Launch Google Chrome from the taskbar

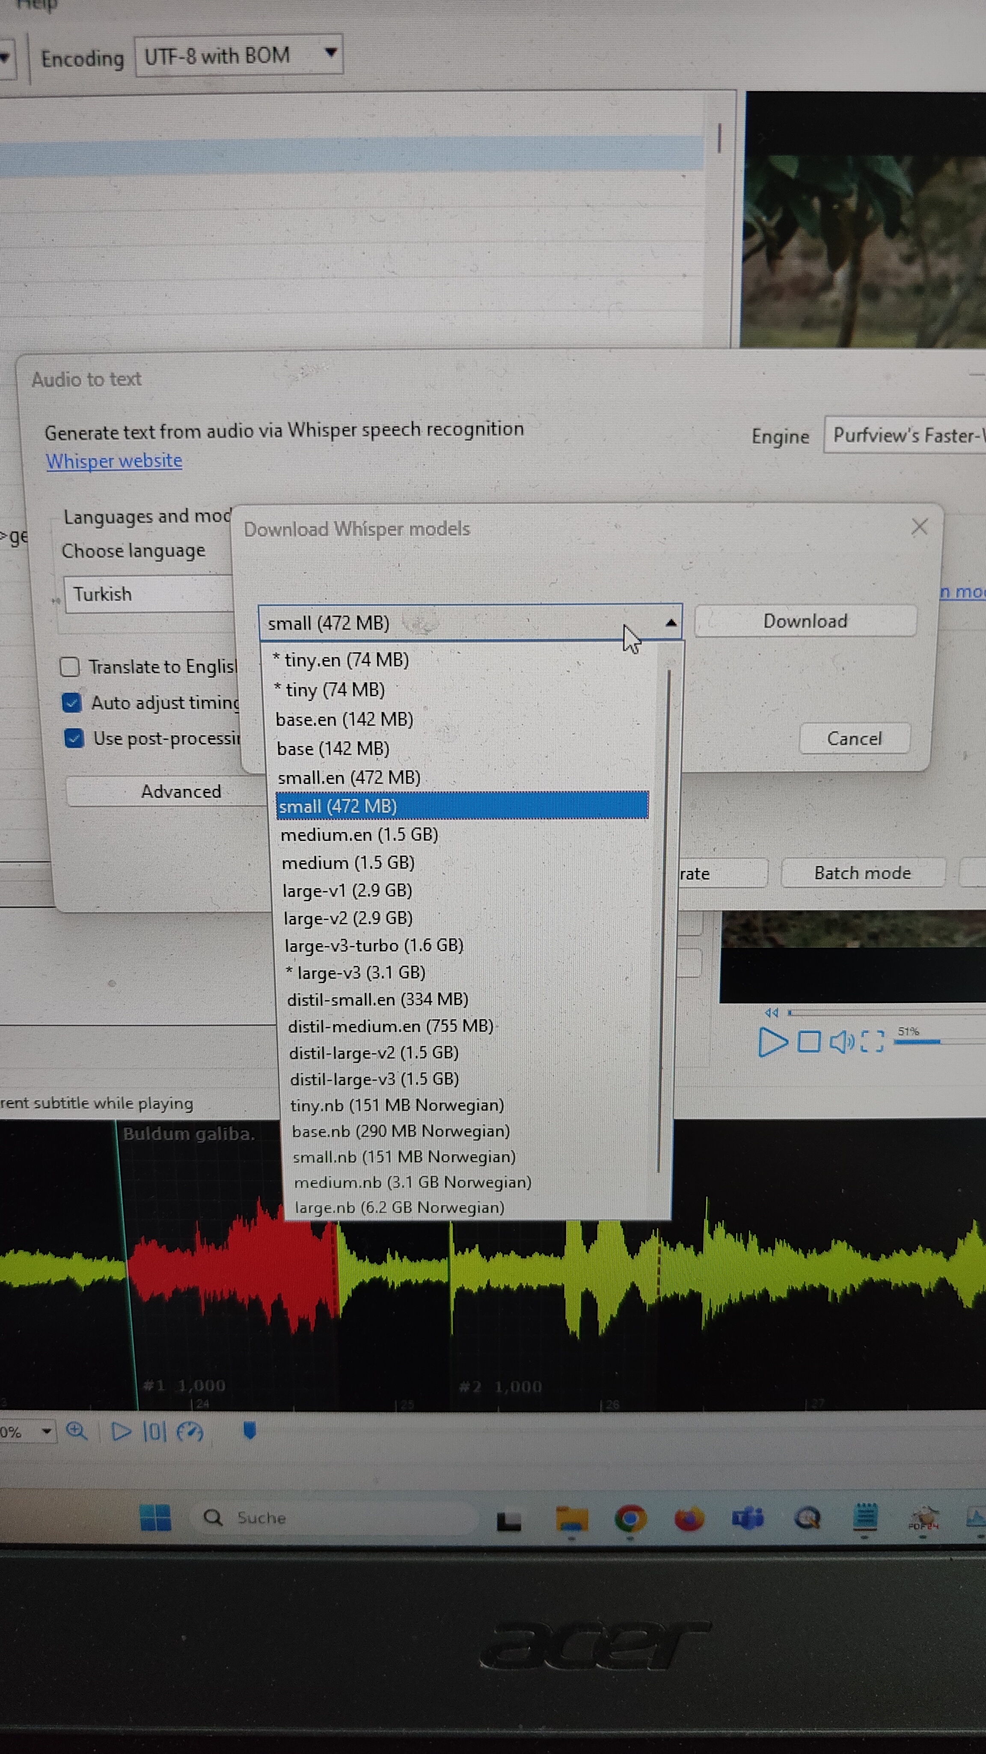[630, 1518]
